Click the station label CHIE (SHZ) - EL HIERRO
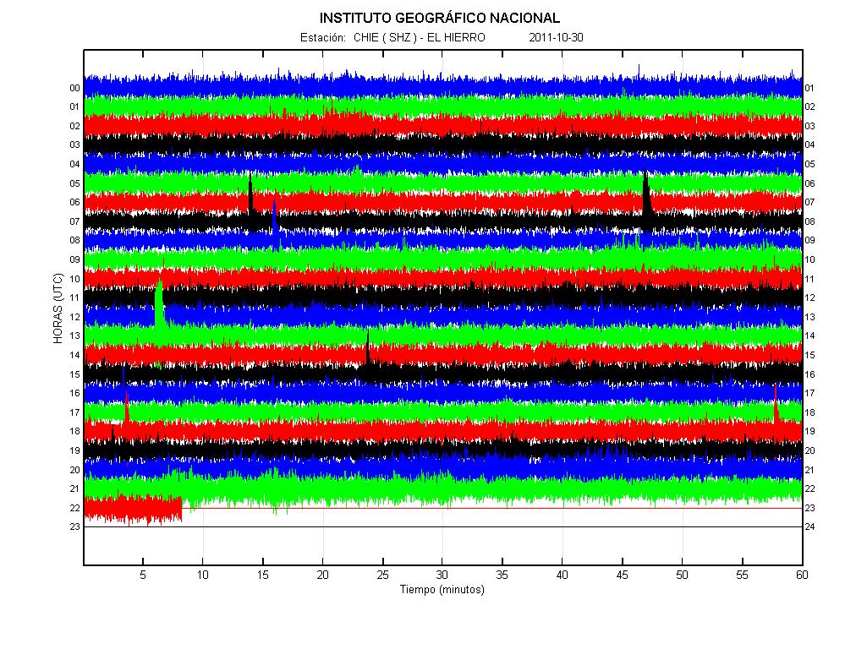 pyautogui.click(x=420, y=37)
